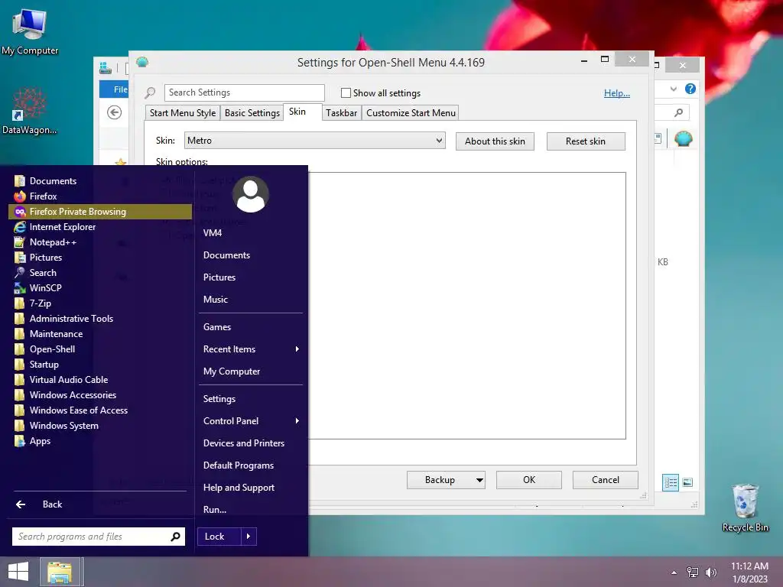
Task: Expand the Startup folder
Action: click(100, 365)
